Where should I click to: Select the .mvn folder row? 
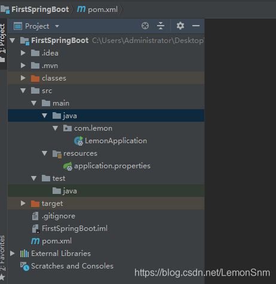click(106, 66)
